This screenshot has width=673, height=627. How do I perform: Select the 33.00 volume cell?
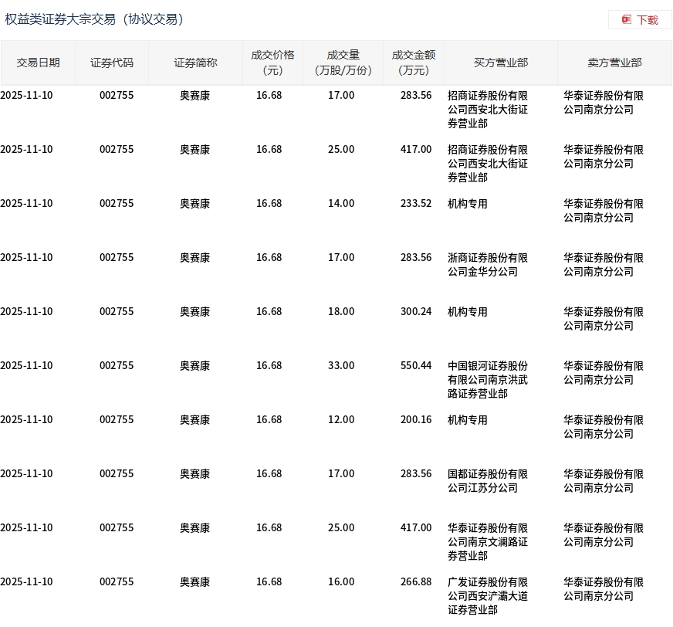click(x=341, y=365)
